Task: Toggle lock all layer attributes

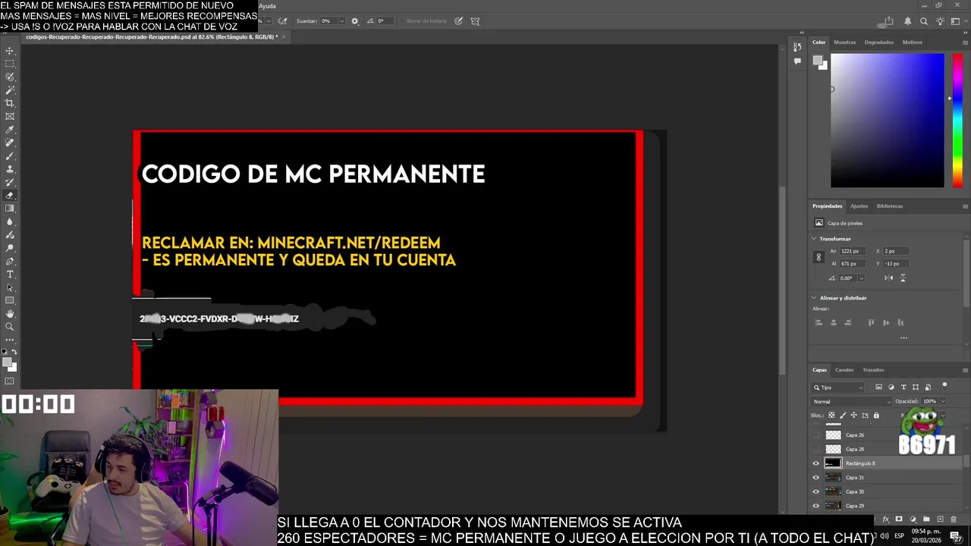Action: pyautogui.click(x=876, y=415)
